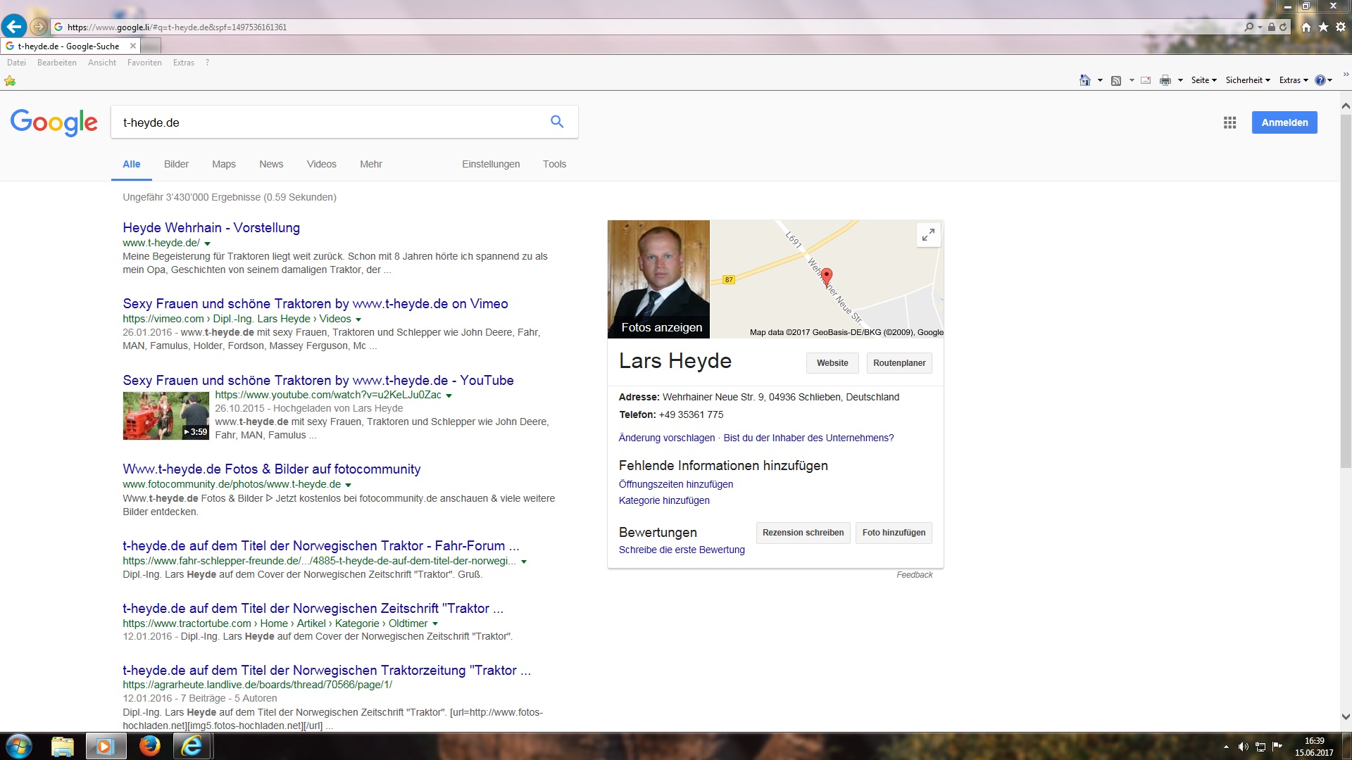This screenshot has width=1352, height=760.
Task: Click Foto hinzufügen button
Action: point(894,533)
